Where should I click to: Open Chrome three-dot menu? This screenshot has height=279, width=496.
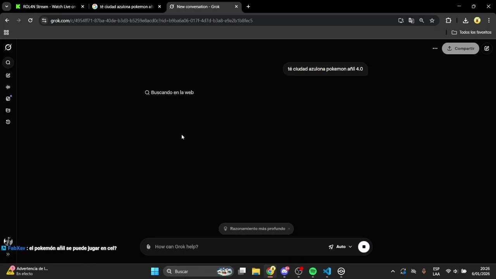[x=489, y=21]
